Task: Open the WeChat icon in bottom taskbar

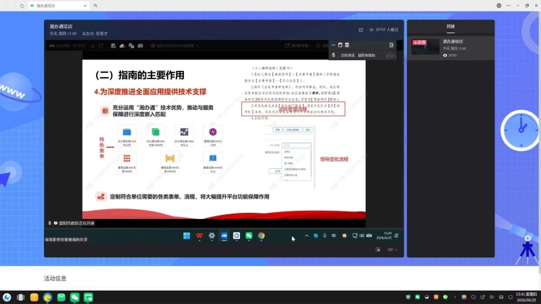Action: (74, 297)
